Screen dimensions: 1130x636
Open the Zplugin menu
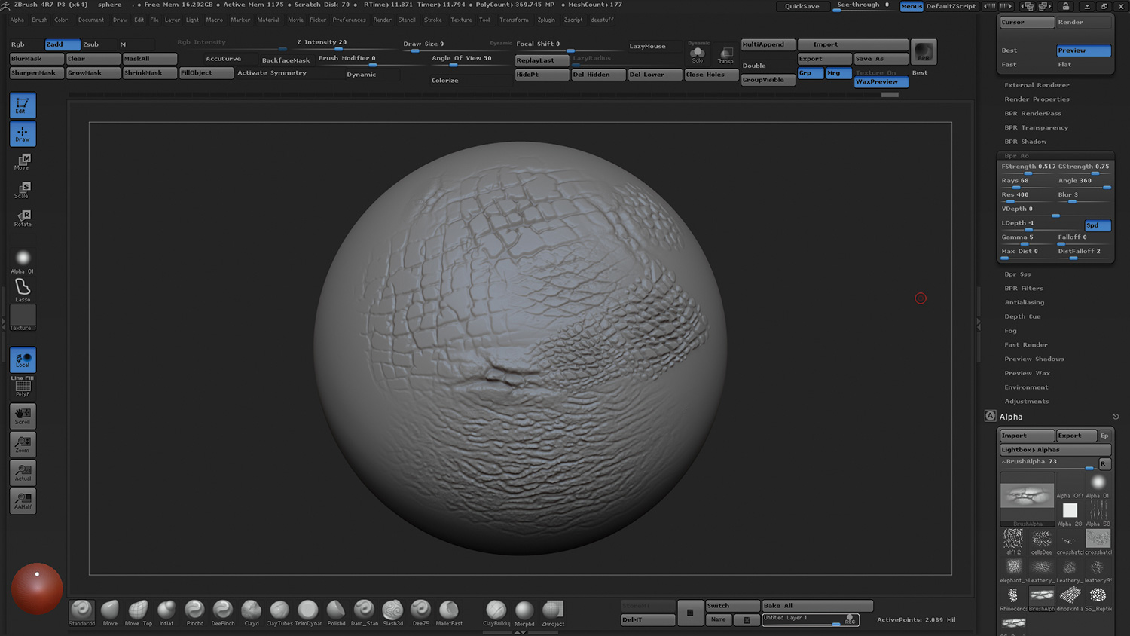click(x=546, y=20)
